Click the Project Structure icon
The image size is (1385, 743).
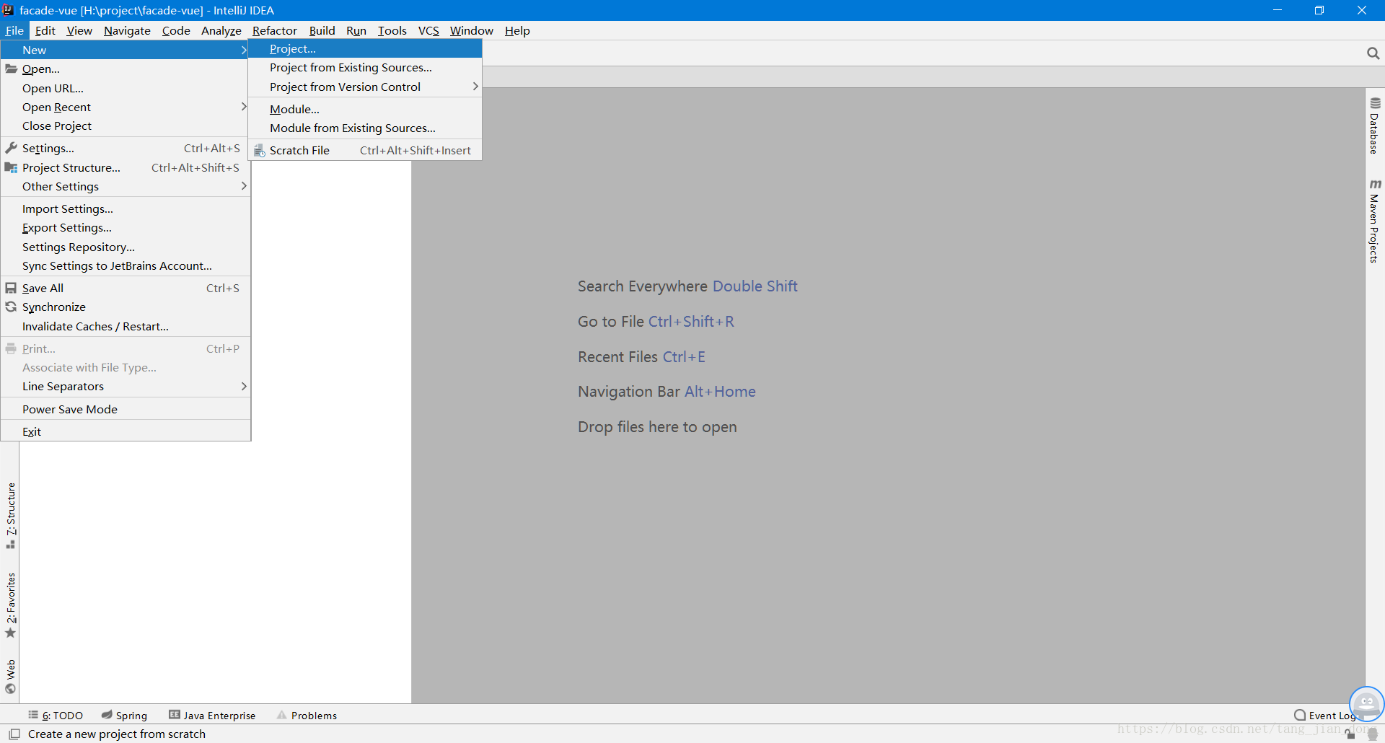click(11, 167)
